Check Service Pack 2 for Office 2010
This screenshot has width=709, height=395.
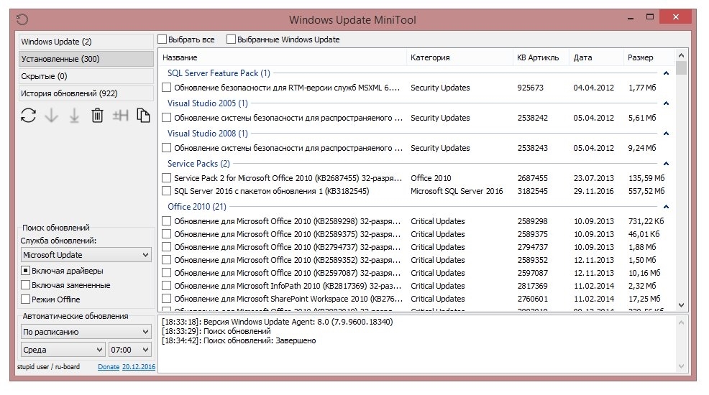(166, 178)
